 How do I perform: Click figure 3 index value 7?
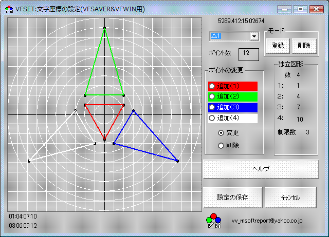(x=298, y=107)
